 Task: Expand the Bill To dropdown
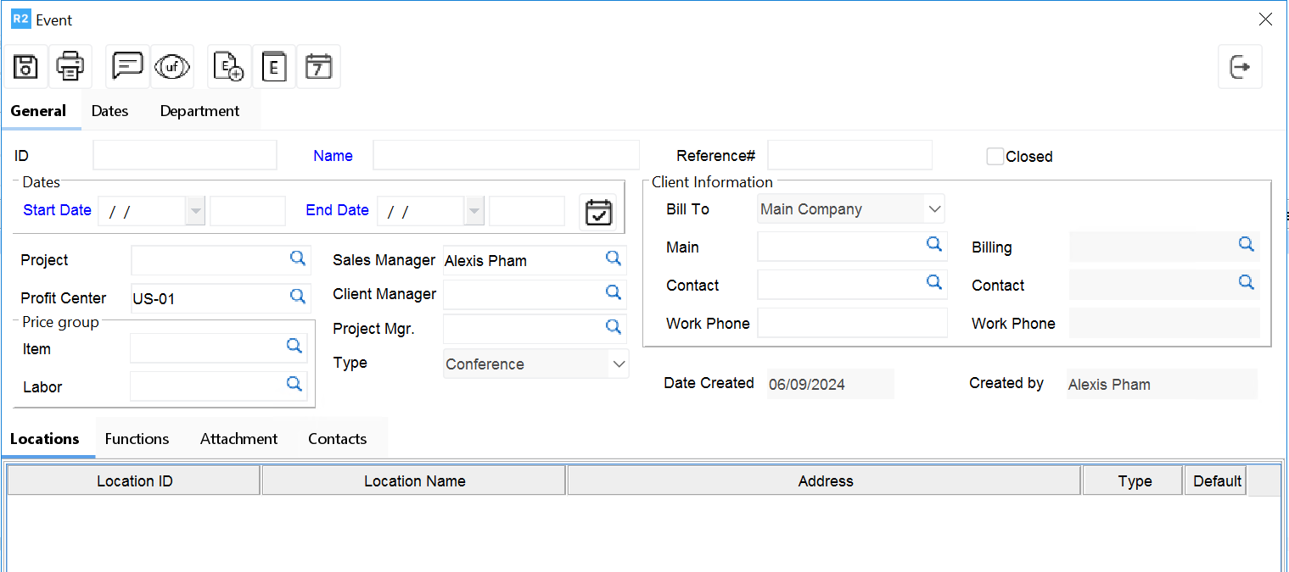point(934,209)
